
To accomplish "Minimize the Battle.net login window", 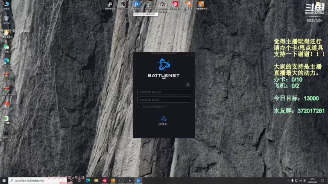I will coord(187,55).
